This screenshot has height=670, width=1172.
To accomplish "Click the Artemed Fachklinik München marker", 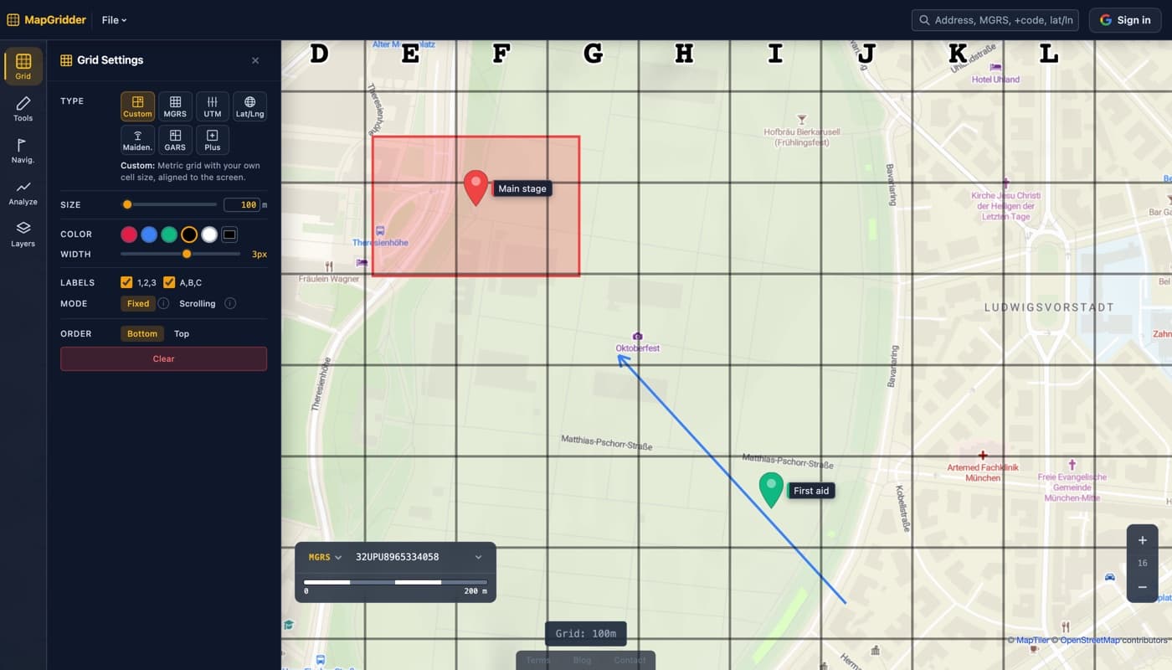I will [983, 455].
